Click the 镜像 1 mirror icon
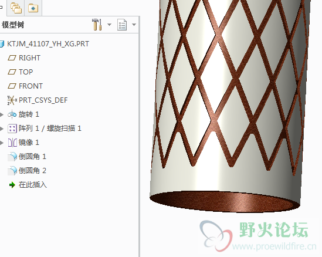This screenshot has height=257, width=322. (12, 143)
